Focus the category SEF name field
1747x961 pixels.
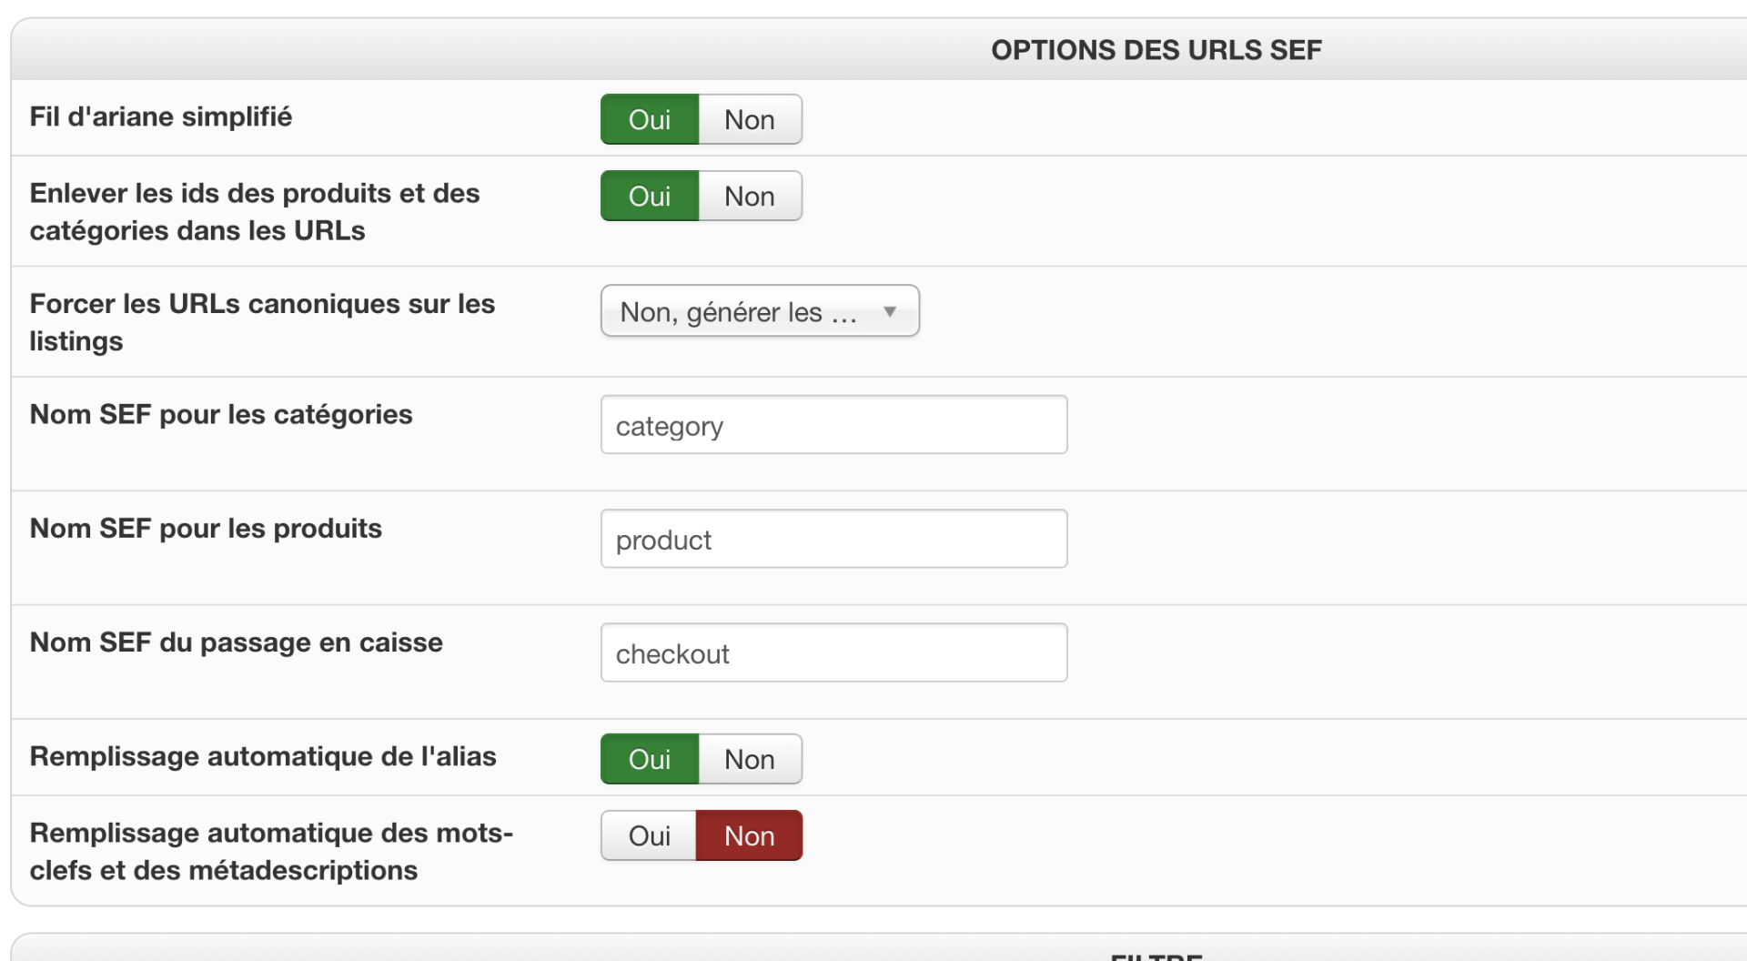click(x=833, y=425)
